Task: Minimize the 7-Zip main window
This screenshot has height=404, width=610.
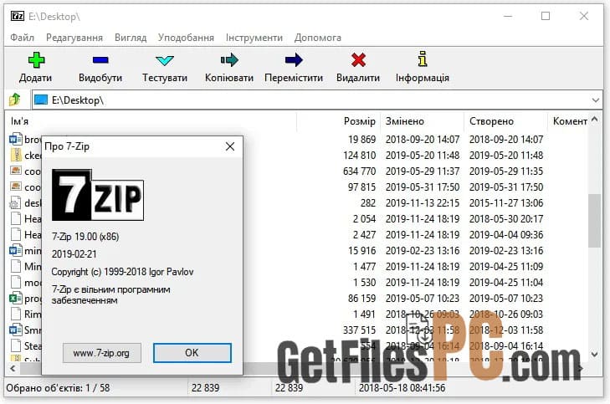Action: tap(508, 17)
